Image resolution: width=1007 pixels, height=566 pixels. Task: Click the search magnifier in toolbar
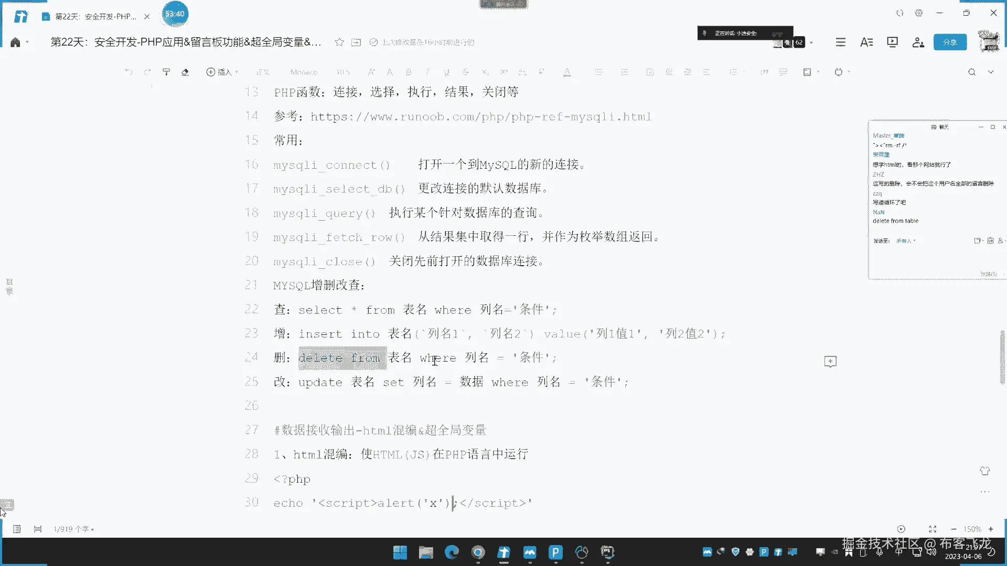[972, 72]
